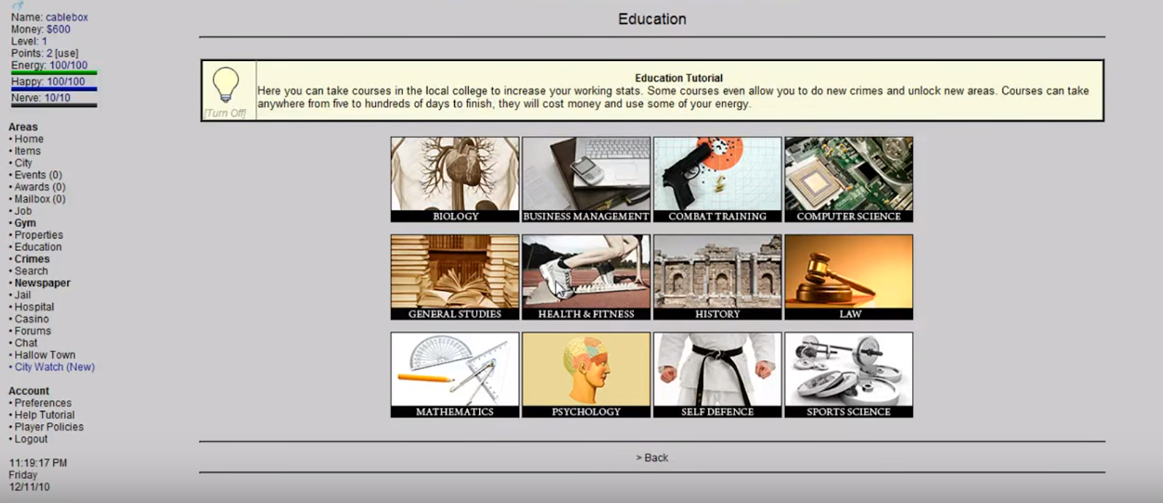Screen dimensions: 1163x503
Task: Turn off the Education Tutorial tip
Action: coord(225,113)
